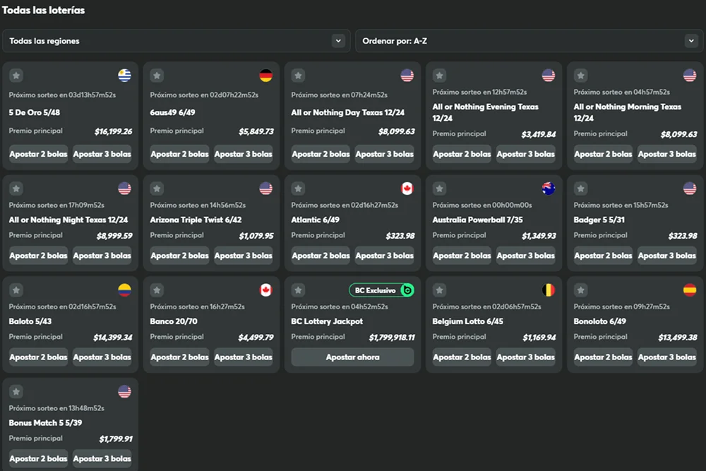Click the chevron arrow of Ordenar por dropdown
Image resolution: width=706 pixels, height=471 pixels.
691,41
